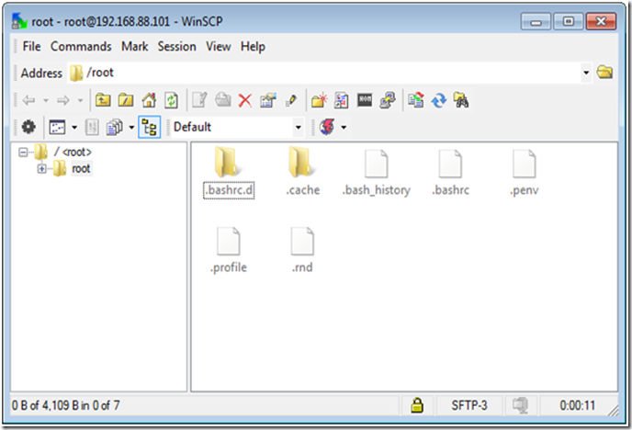
Task: Click the transfer queue copies icon
Action: click(x=115, y=127)
